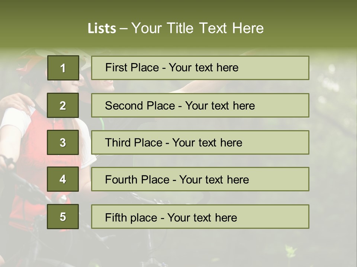Viewport: 357px width, 267px height.
Task: Click the "First Place - Your text here" box
Action: 200,68
